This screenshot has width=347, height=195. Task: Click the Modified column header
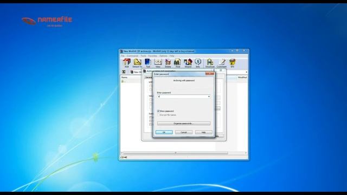(242, 77)
